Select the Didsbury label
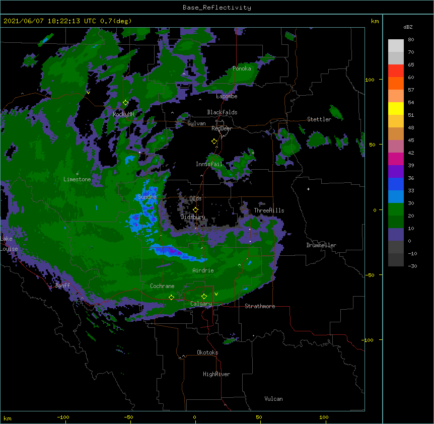The image size is (434, 424). point(193,217)
